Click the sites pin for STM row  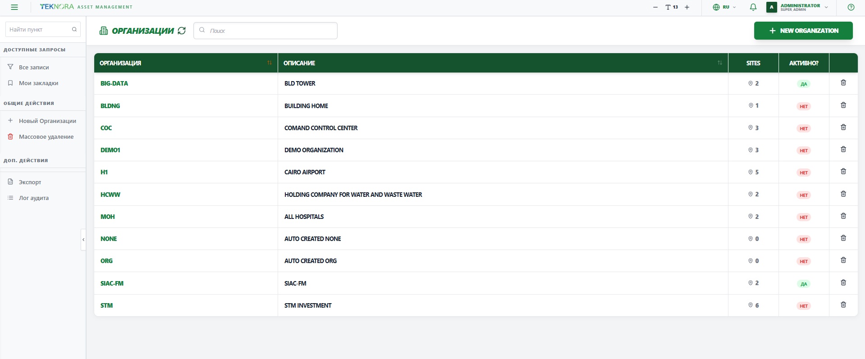pyautogui.click(x=751, y=305)
